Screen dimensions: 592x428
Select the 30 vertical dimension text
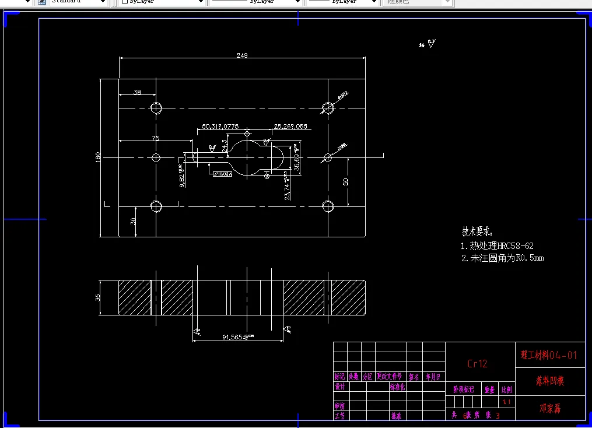(x=133, y=221)
